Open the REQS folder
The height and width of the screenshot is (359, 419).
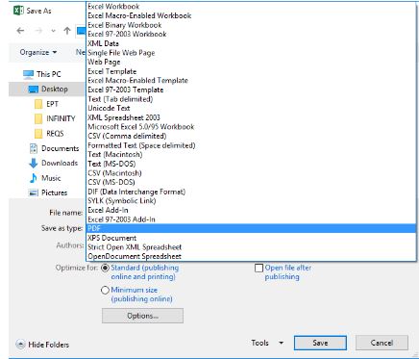tap(55, 134)
